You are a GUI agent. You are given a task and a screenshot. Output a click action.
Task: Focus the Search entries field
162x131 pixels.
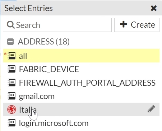57,25
